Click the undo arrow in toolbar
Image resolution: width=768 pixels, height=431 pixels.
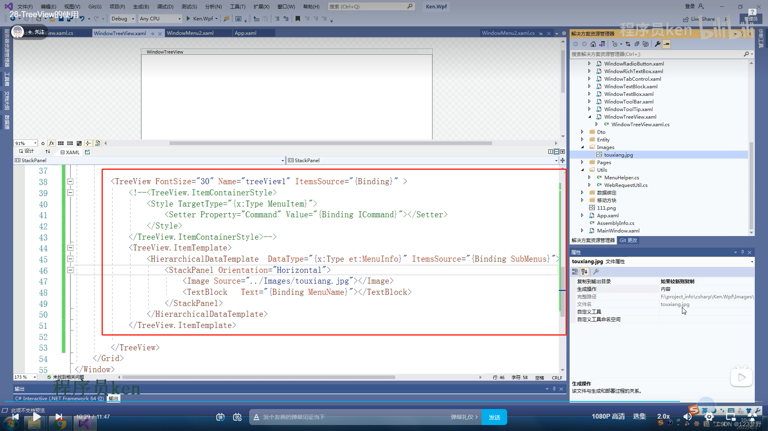pyautogui.click(x=82, y=18)
